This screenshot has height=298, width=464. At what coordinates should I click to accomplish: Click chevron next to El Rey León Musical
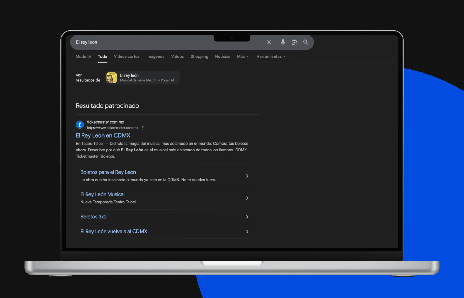coord(247,198)
